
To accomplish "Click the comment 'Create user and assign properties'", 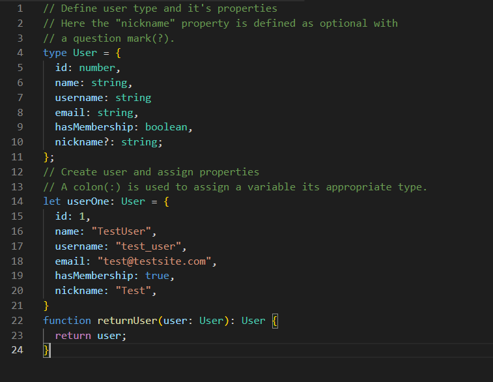I will tap(160, 172).
